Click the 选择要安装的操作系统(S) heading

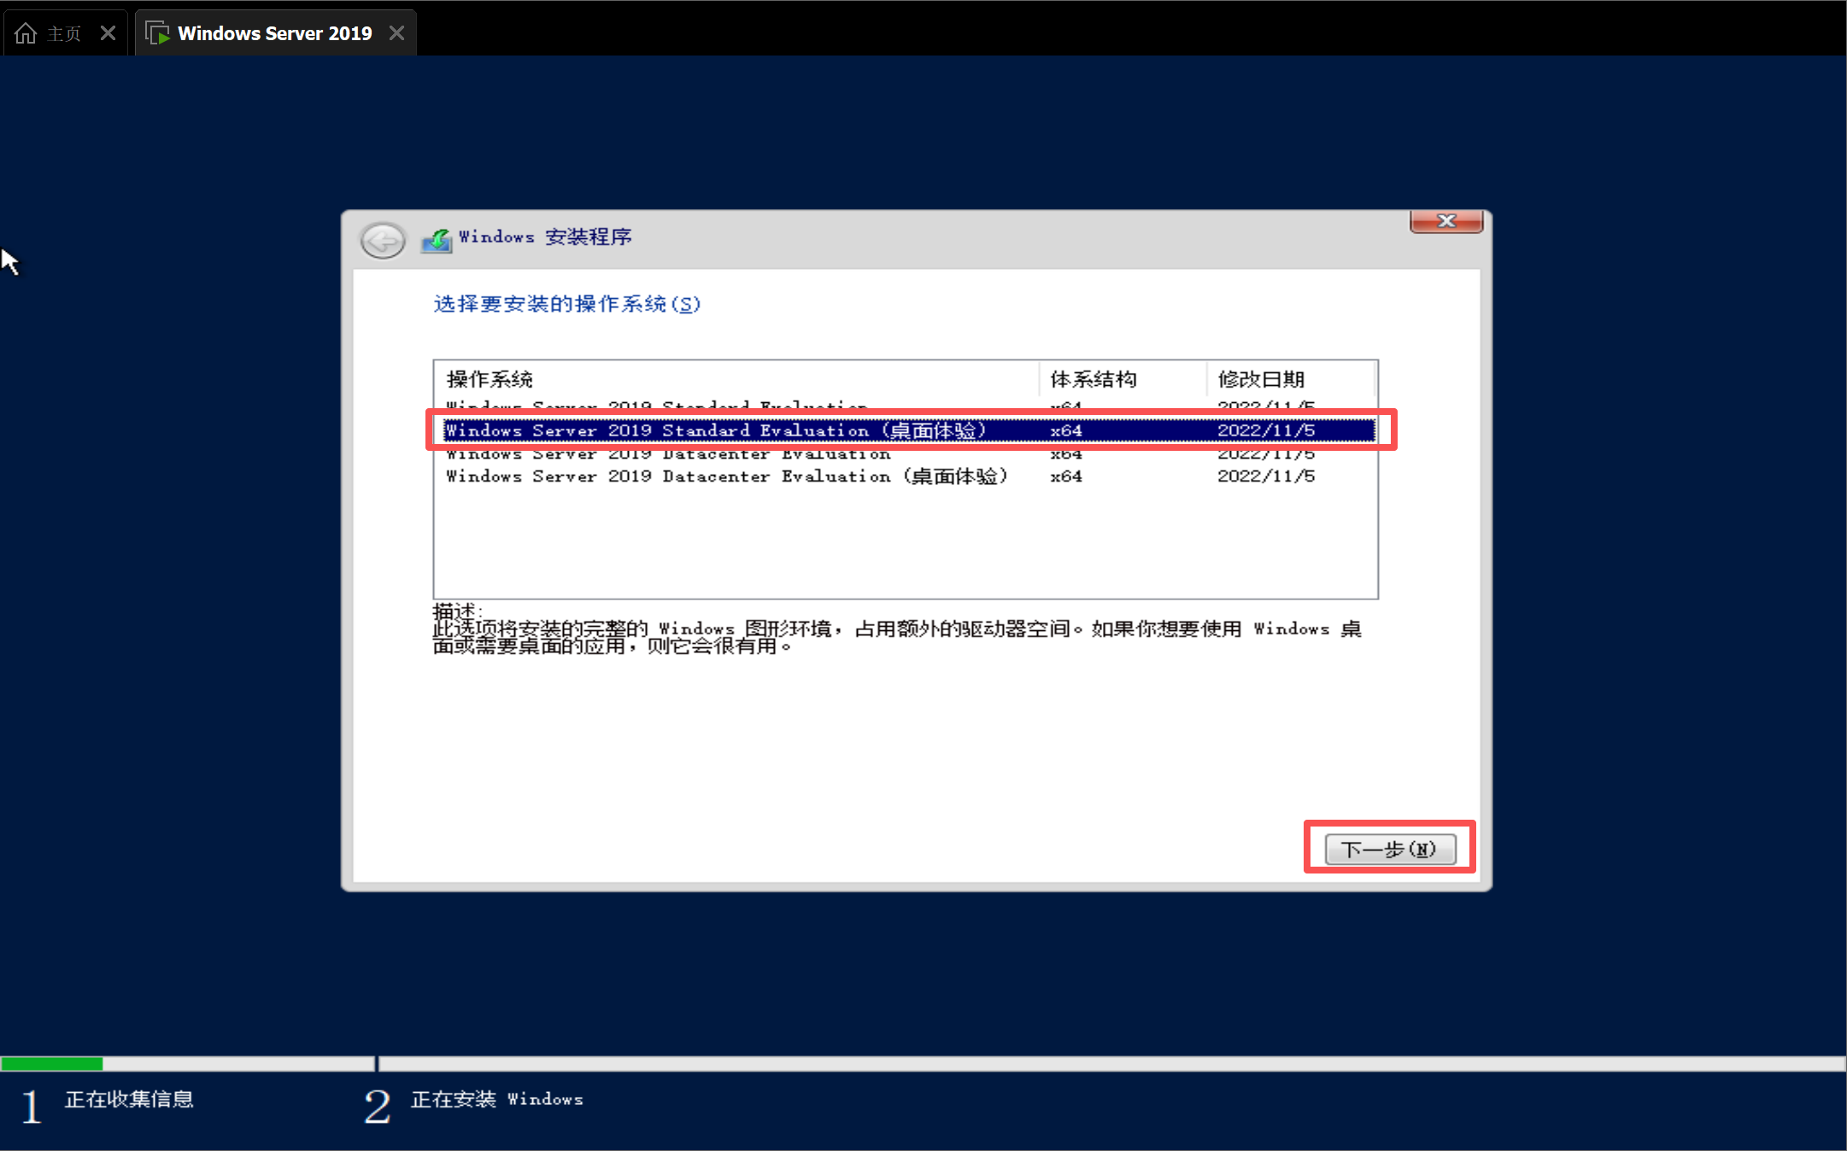(x=567, y=304)
